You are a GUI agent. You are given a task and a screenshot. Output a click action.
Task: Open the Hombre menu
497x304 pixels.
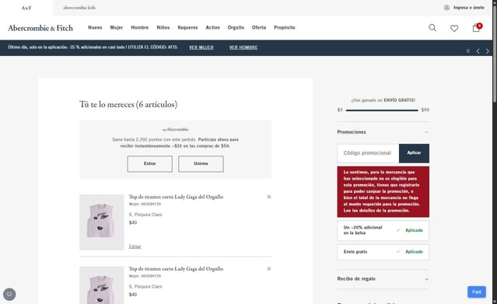click(x=140, y=27)
